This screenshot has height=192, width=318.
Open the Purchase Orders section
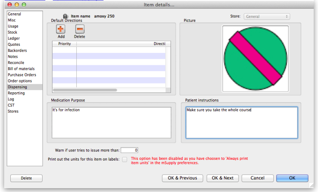pos(22,75)
